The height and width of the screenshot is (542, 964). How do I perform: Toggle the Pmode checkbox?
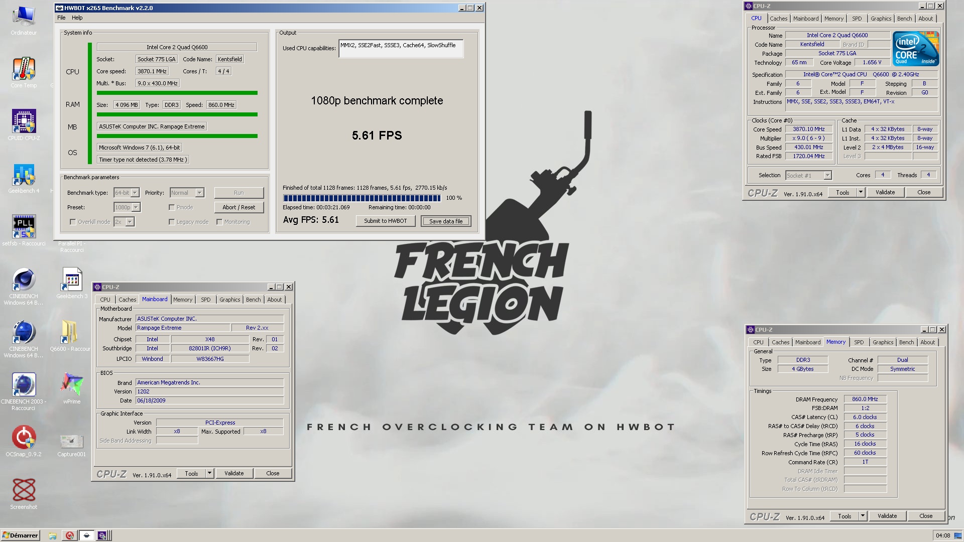pos(172,207)
